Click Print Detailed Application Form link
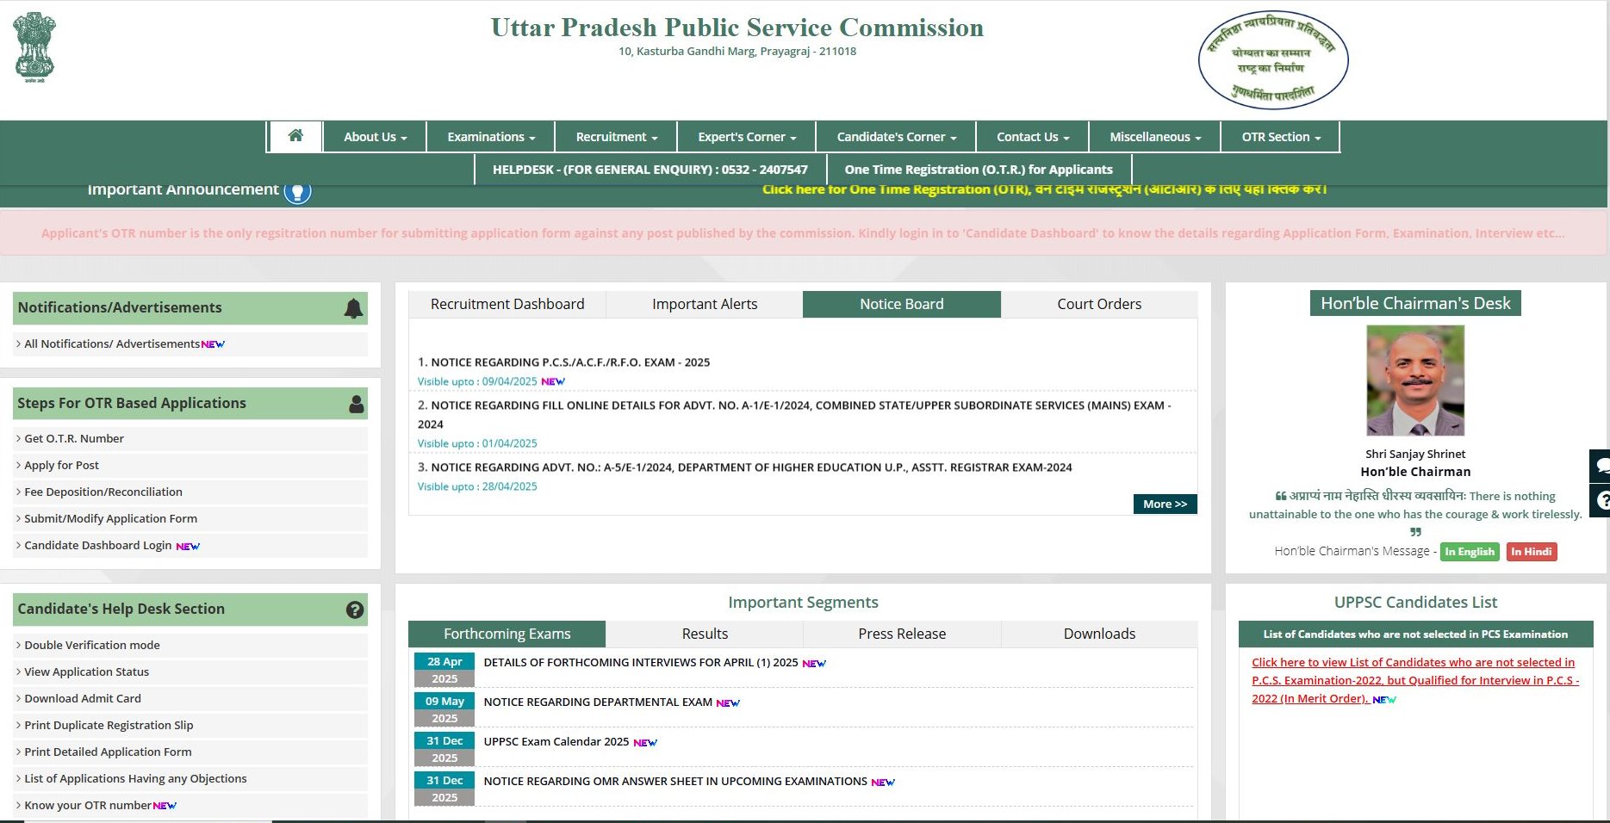This screenshot has height=823, width=1610. pos(108,752)
